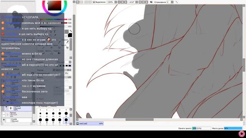Screen dimensions: 246x138
Task: Open the rotation angle dropdown
Action: click(x=136, y=2)
